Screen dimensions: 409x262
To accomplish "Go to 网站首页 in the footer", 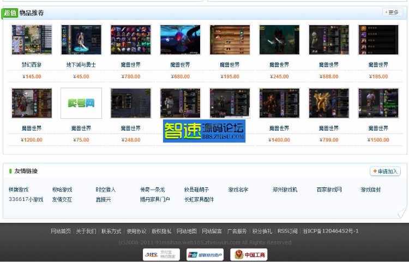I will click(x=61, y=231).
